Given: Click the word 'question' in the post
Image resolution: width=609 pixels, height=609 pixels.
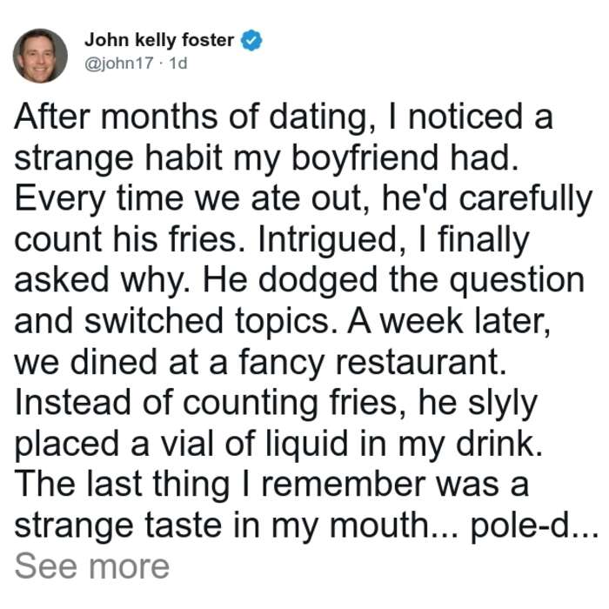Looking at the screenshot, I should point(517,280).
